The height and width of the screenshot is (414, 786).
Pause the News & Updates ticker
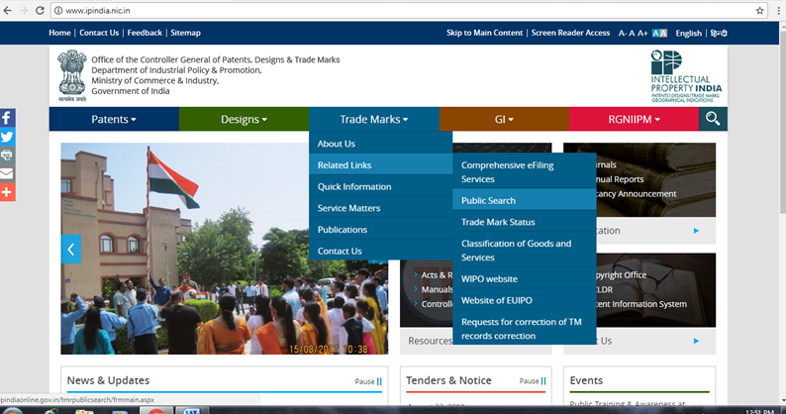pos(368,381)
